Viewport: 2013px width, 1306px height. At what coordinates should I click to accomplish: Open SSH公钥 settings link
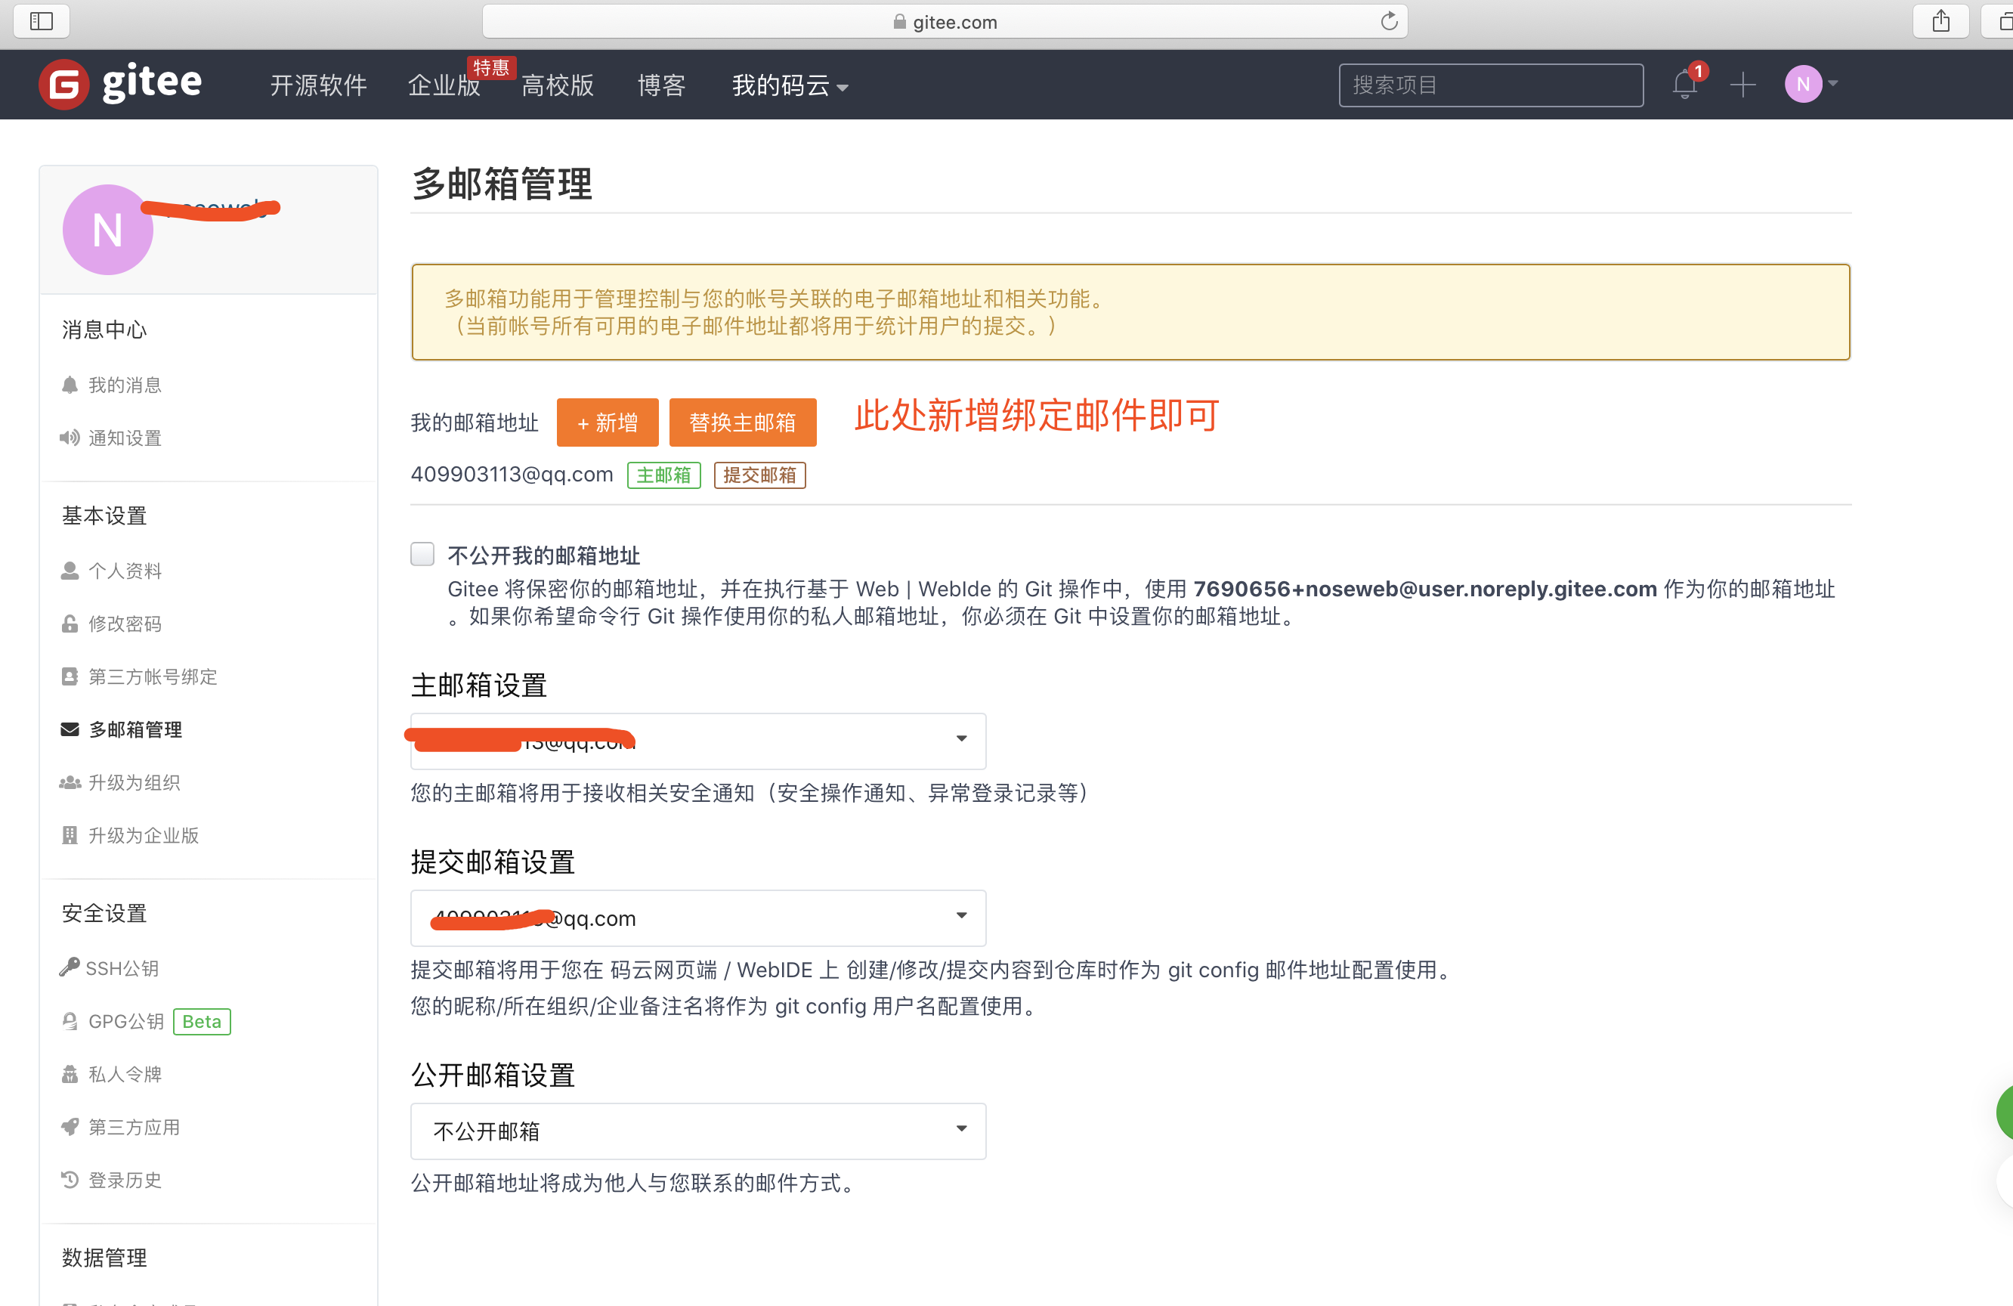(122, 968)
